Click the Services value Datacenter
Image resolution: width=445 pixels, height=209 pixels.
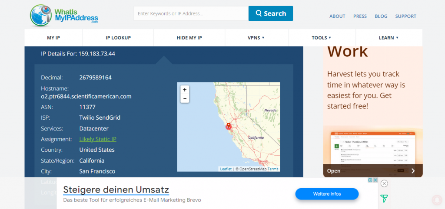coord(94,129)
